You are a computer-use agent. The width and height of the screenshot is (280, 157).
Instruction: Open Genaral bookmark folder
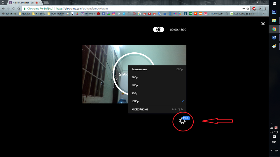(24, 14)
